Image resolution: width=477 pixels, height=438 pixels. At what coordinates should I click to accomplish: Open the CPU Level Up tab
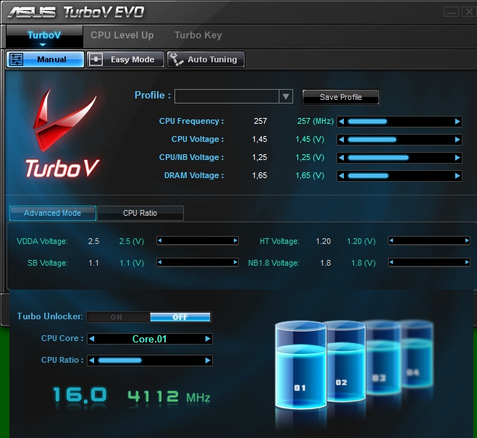(122, 35)
